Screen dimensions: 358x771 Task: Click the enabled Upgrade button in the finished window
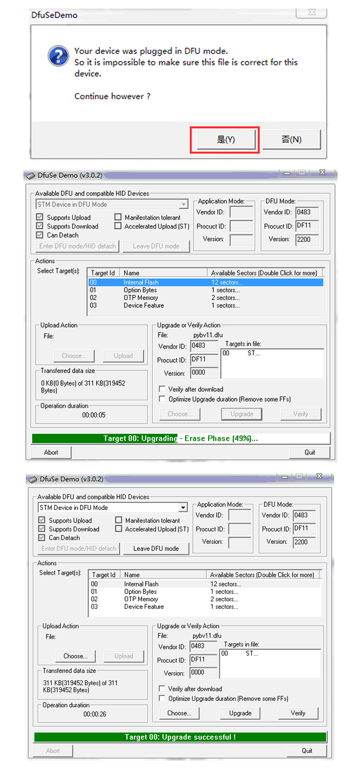(240, 713)
